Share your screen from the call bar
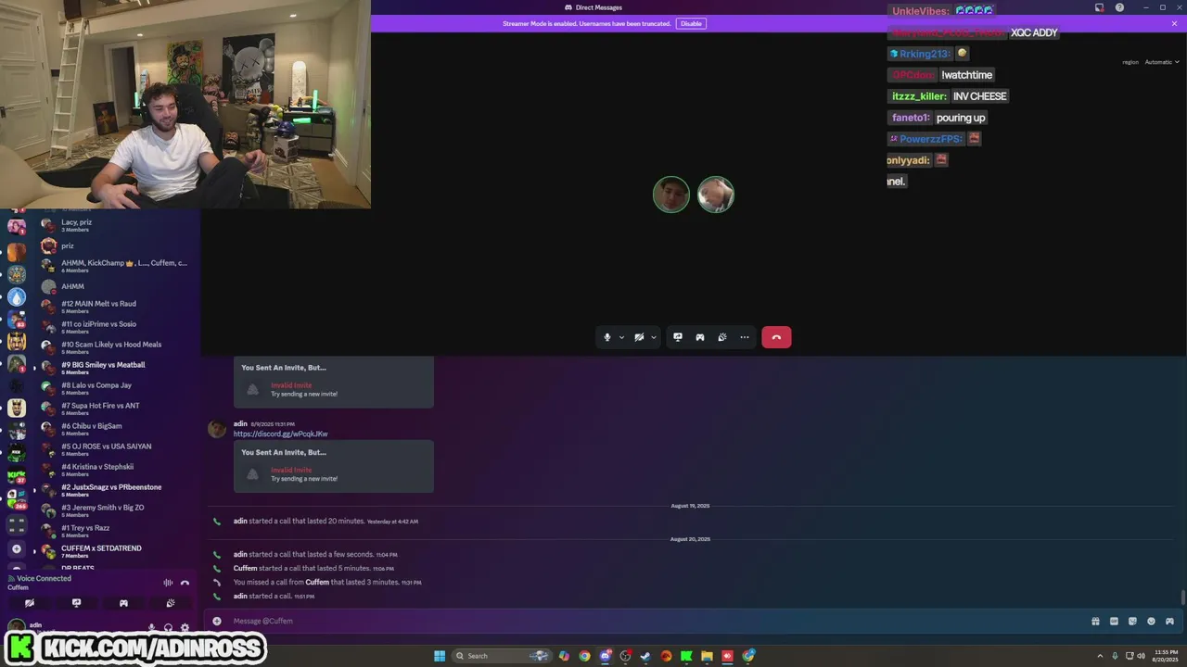This screenshot has height=667, width=1187. pyautogui.click(x=678, y=337)
